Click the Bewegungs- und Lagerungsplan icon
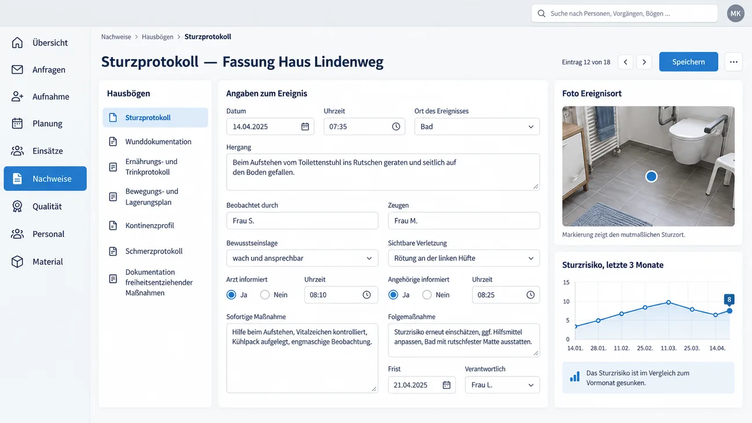The width and height of the screenshot is (752, 423). 113,197
